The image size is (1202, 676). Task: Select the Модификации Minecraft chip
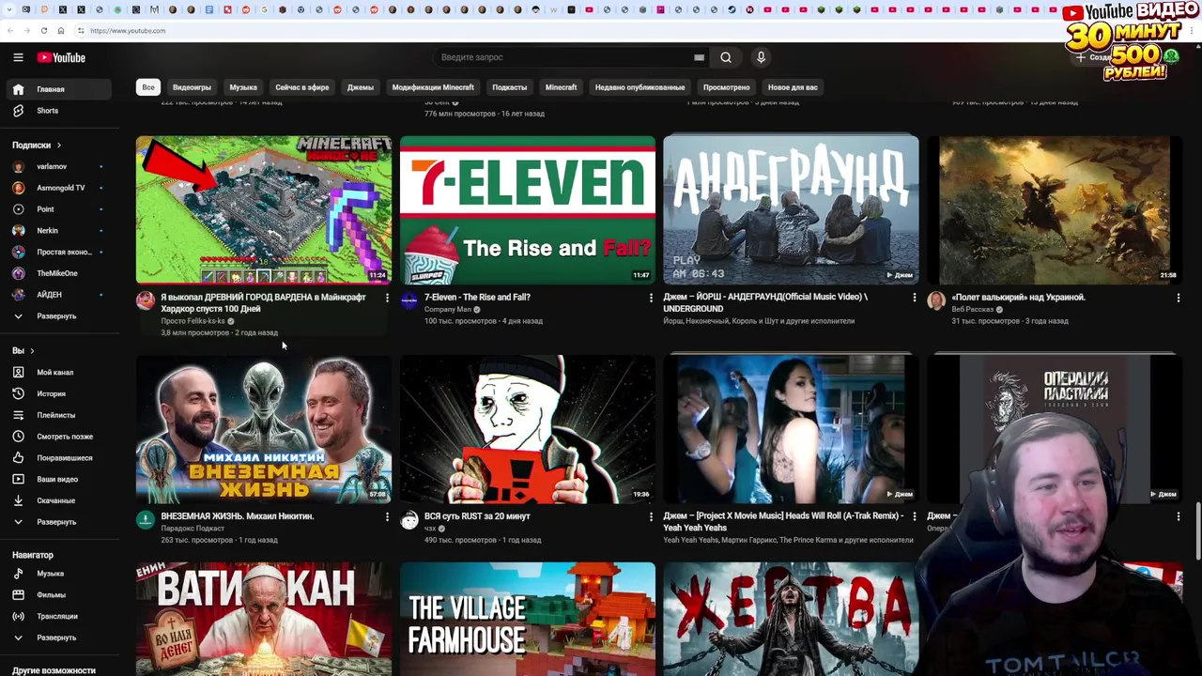pos(433,87)
